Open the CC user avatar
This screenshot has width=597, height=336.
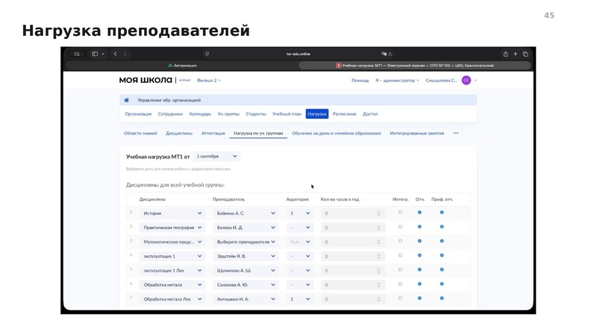point(466,81)
